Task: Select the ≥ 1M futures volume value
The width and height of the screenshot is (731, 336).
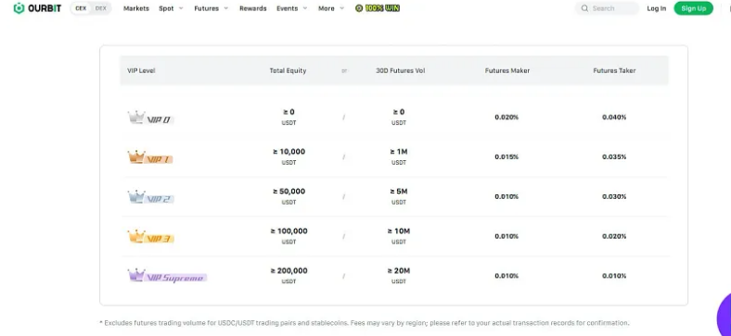Action: pyautogui.click(x=399, y=152)
